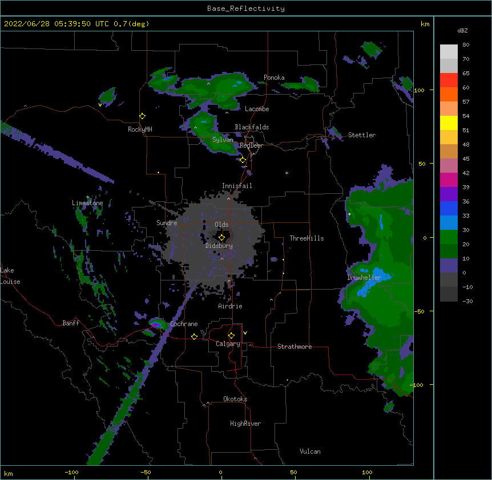Click the white asterisk east of Innisfail

tap(287, 173)
